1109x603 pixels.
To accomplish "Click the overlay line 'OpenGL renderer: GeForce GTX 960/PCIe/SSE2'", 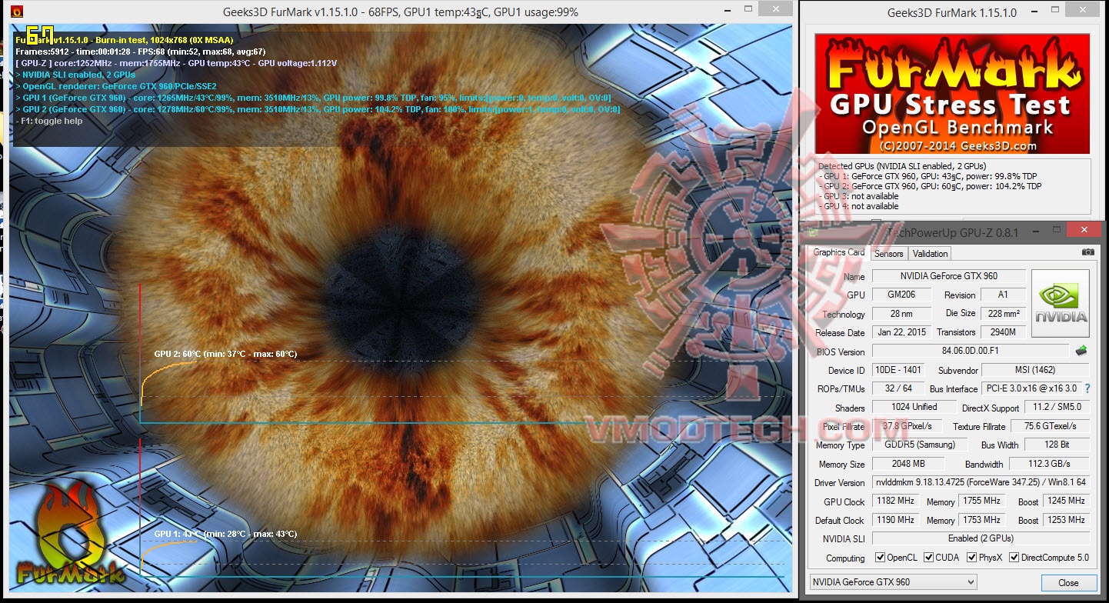I will [116, 86].
